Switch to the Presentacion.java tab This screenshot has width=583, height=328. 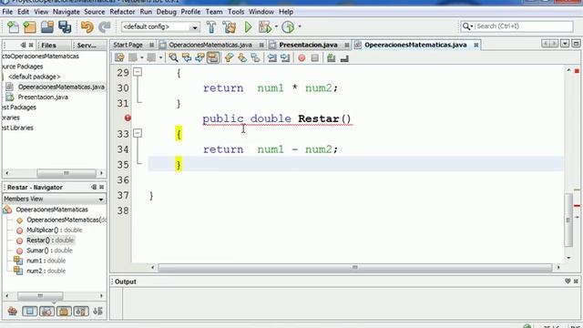tap(308, 45)
